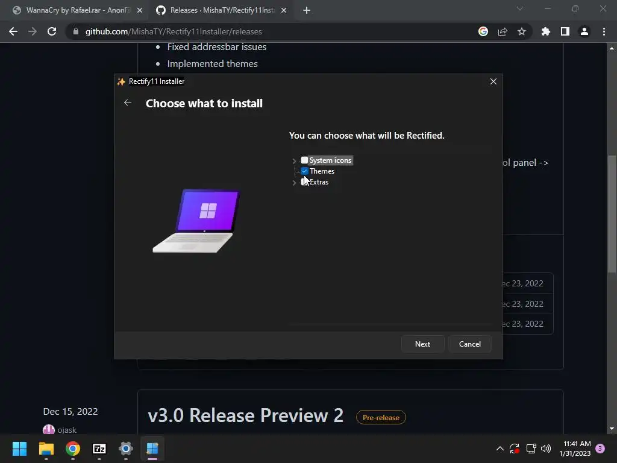Close the Releases GitHub browser tab
The height and width of the screenshot is (463, 617).
click(284, 10)
